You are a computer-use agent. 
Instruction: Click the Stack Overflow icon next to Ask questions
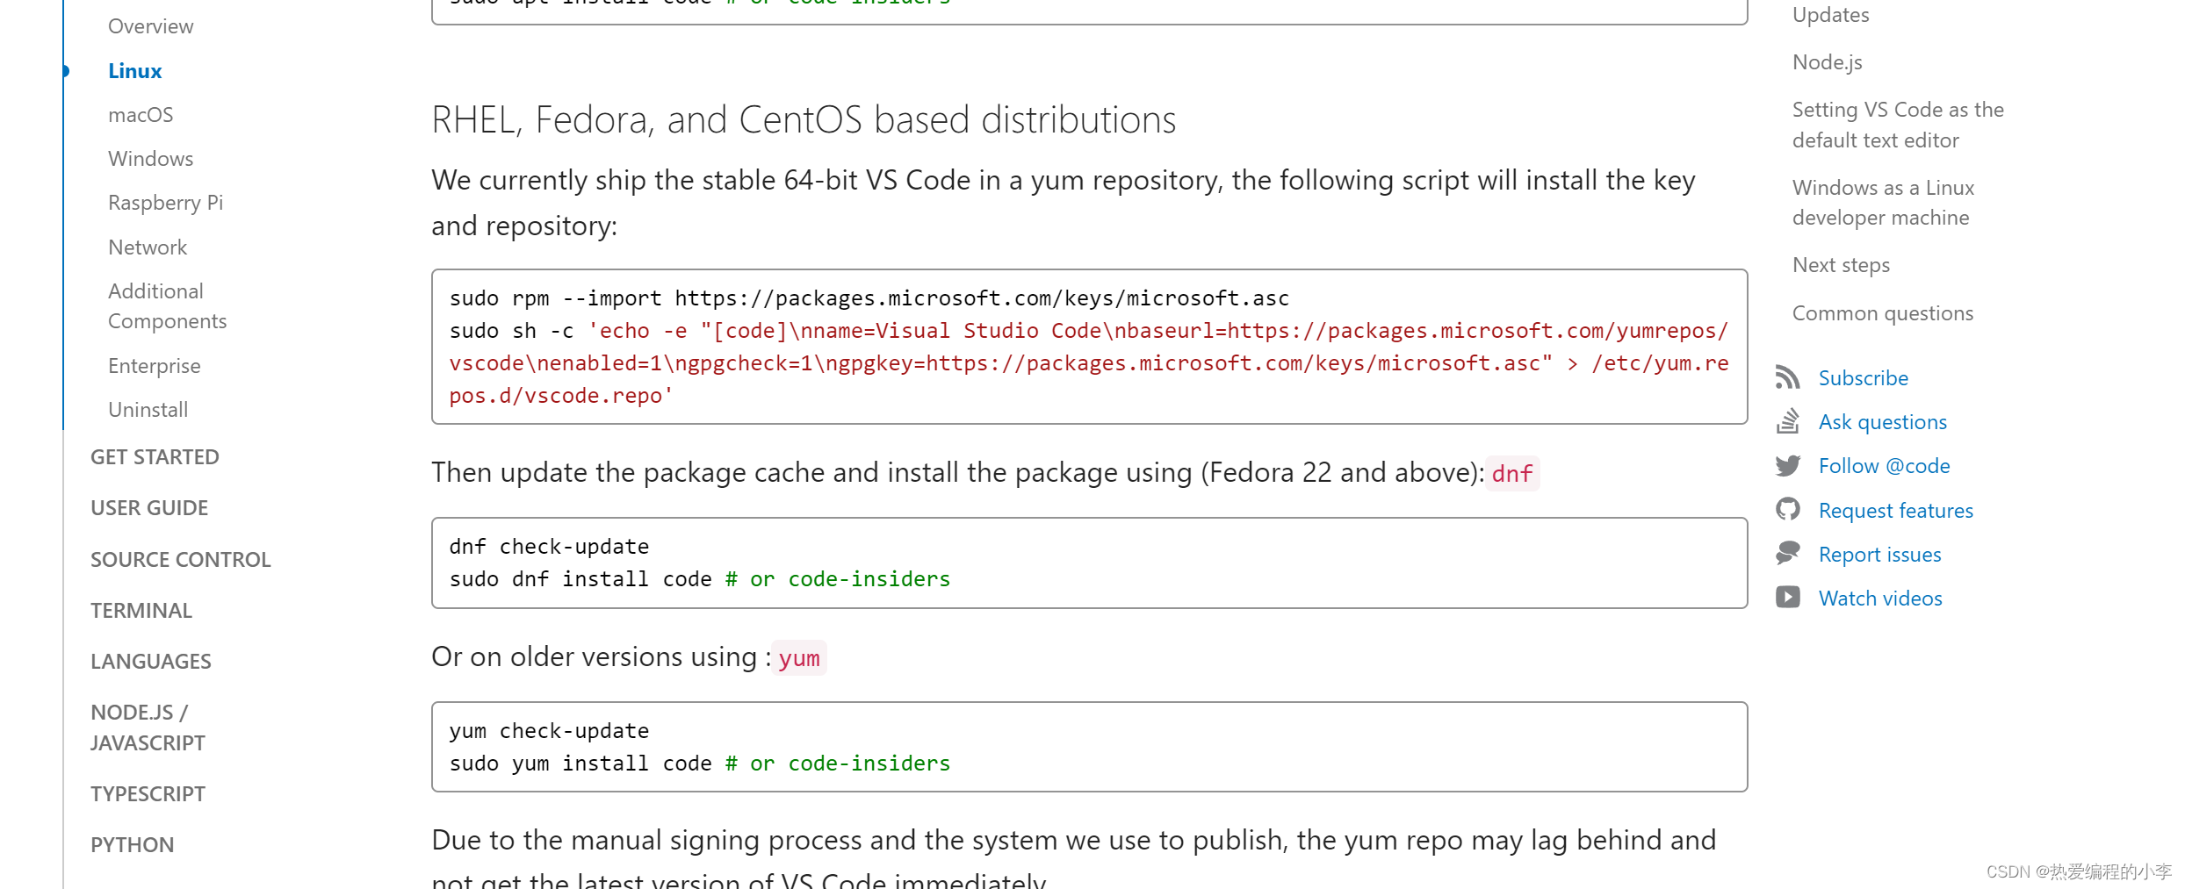click(1788, 420)
